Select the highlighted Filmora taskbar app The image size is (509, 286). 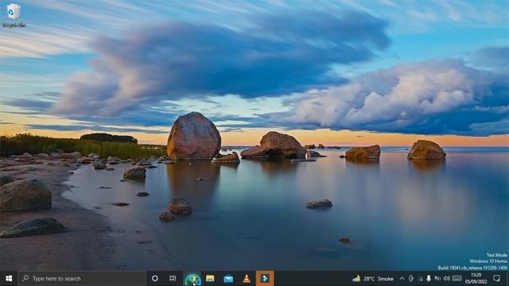[265, 279]
